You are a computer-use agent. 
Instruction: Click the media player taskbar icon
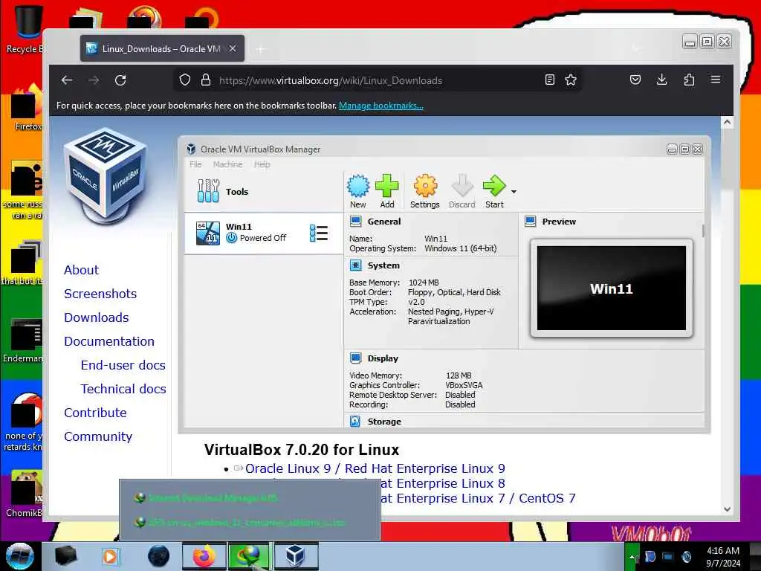coord(110,556)
